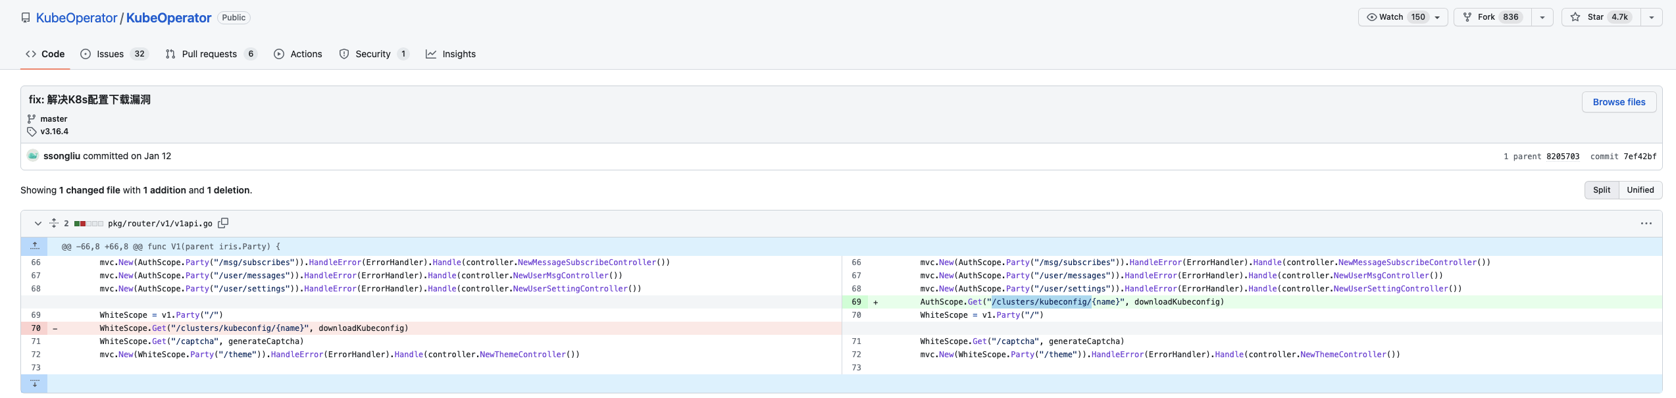
Task: Open the KubeOperator repository name link
Action: click(x=168, y=18)
